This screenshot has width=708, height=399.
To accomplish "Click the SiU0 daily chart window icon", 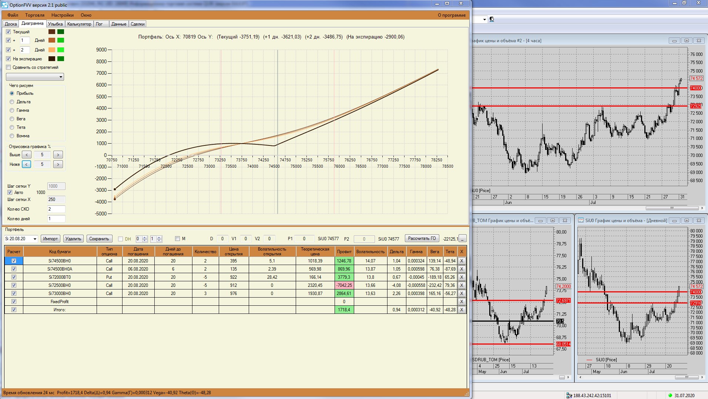I will tap(581, 221).
